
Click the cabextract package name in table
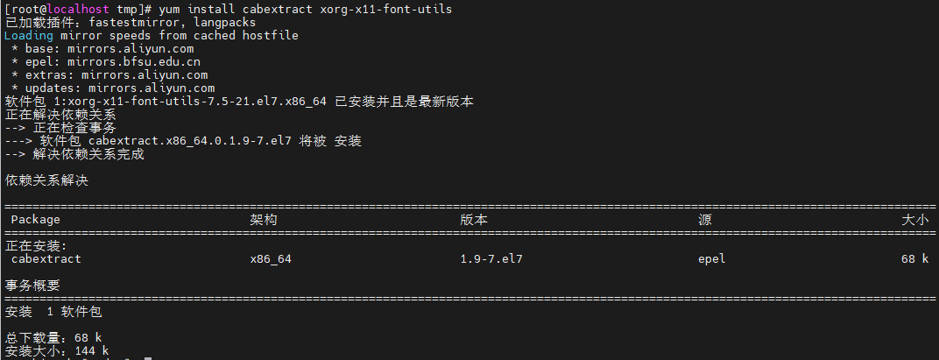pyautogui.click(x=46, y=258)
